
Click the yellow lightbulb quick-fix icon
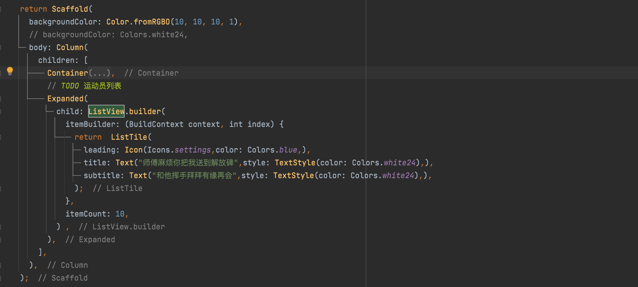[x=10, y=71]
